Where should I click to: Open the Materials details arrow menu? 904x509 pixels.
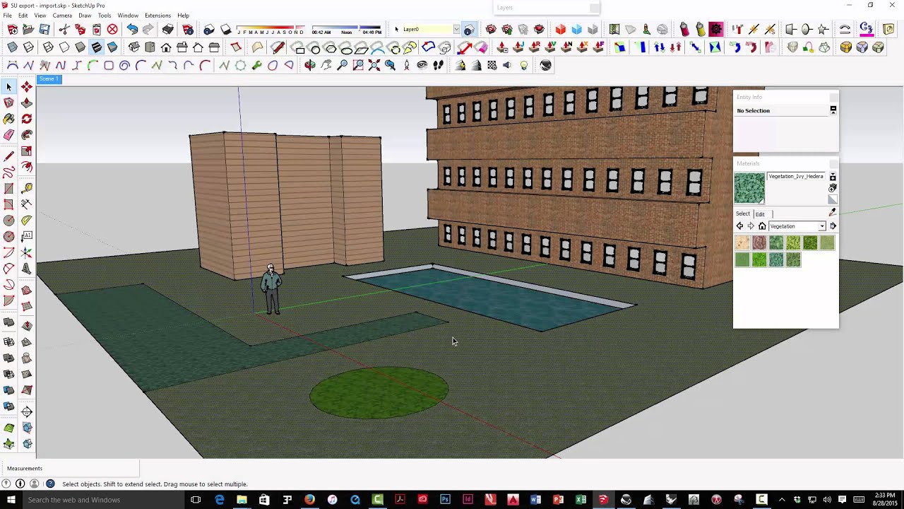(x=833, y=226)
